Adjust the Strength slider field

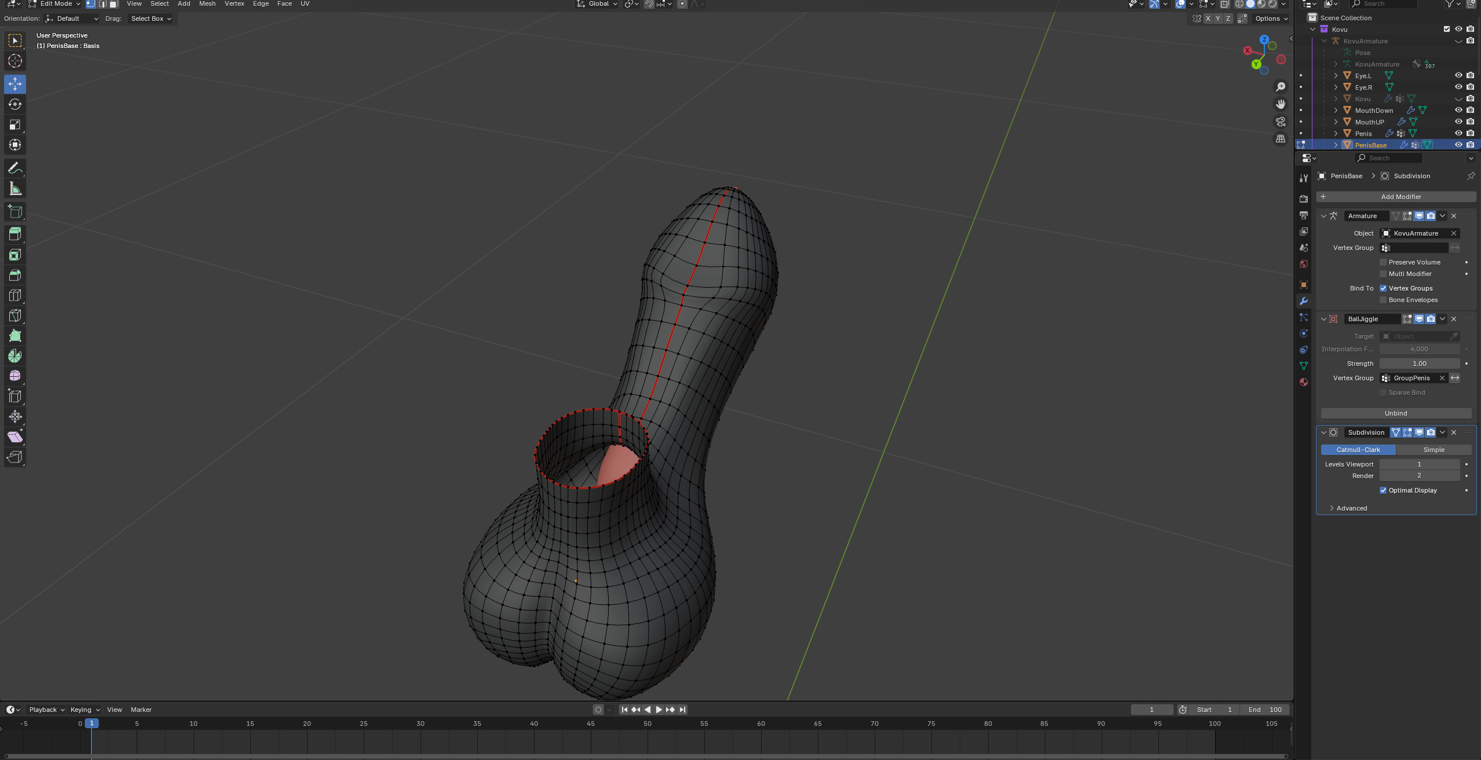1419,364
